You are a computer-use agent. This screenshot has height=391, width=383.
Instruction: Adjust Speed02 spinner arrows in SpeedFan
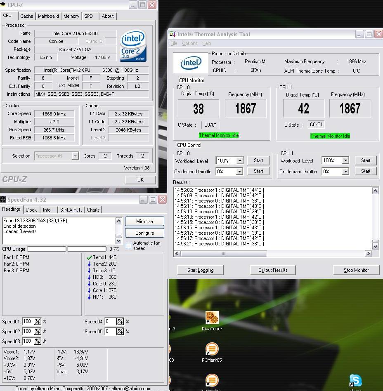click(x=38, y=332)
